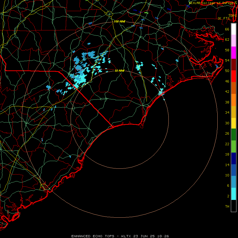Click the gold swatch near 34
The height and width of the screenshot is (238, 238).
234,112
